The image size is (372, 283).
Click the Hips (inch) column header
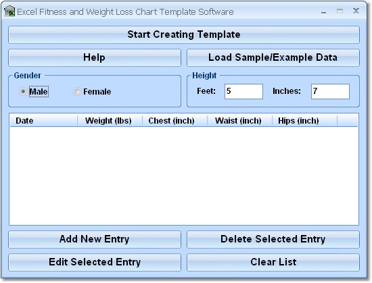(304, 120)
